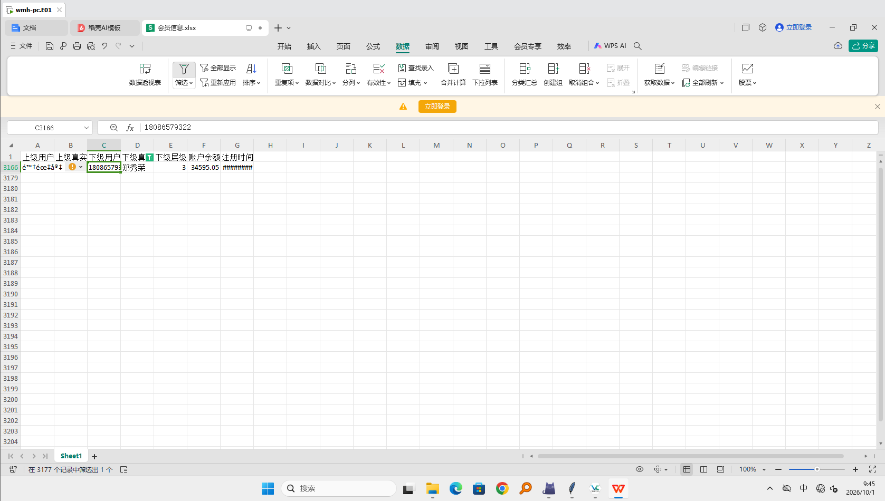Open the 获取数据 get data tool

click(x=659, y=75)
